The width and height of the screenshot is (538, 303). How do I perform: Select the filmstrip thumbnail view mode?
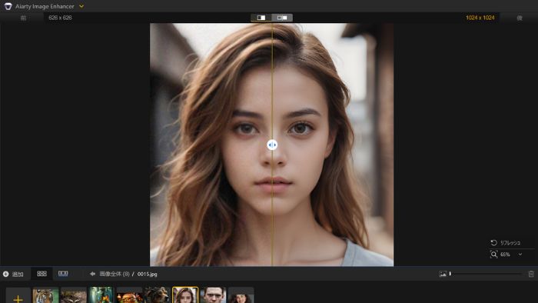pyautogui.click(x=63, y=274)
